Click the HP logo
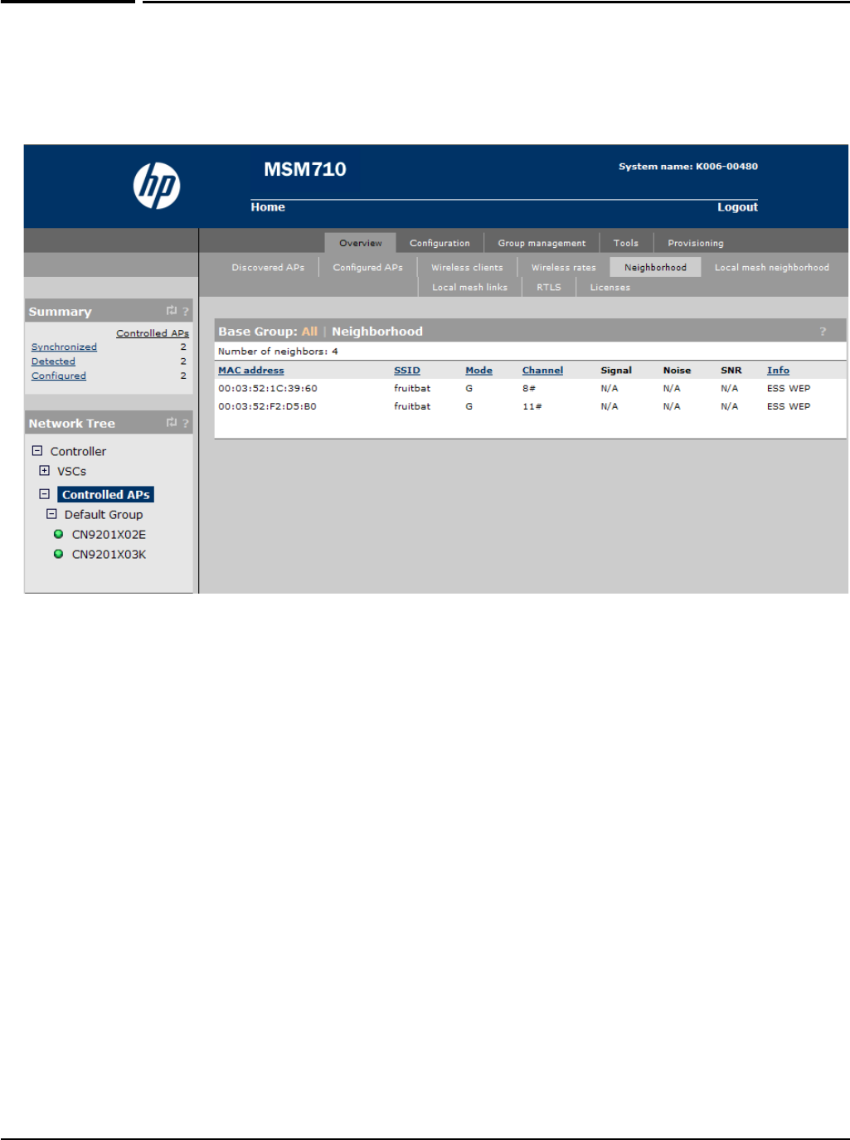Viewport: 850px width, 1140px height. [157, 186]
